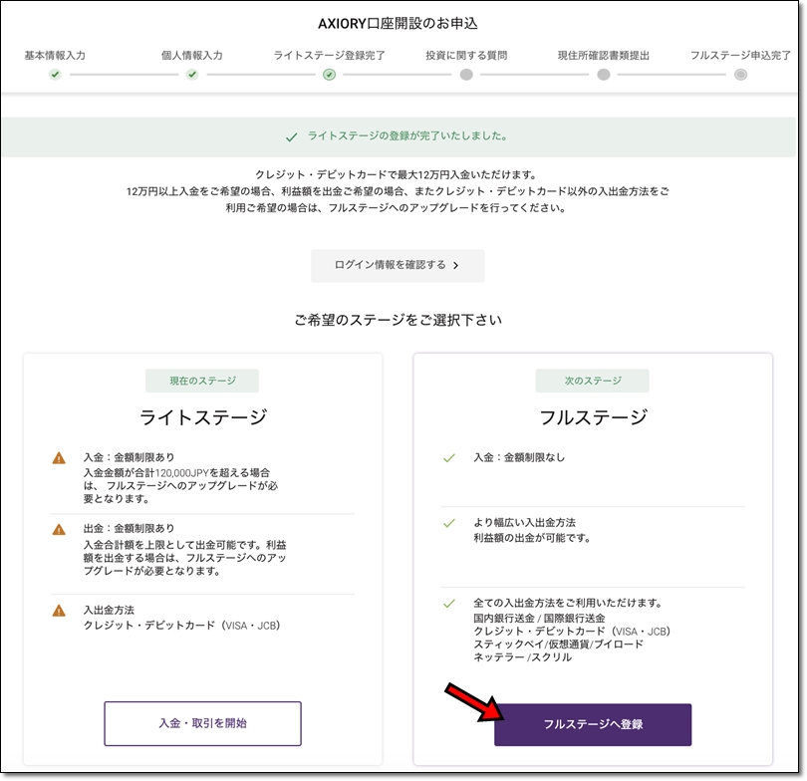Image resolution: width=807 pixels, height=781 pixels.
Task: Click the 入金・取引を開始 button
Action: click(203, 723)
